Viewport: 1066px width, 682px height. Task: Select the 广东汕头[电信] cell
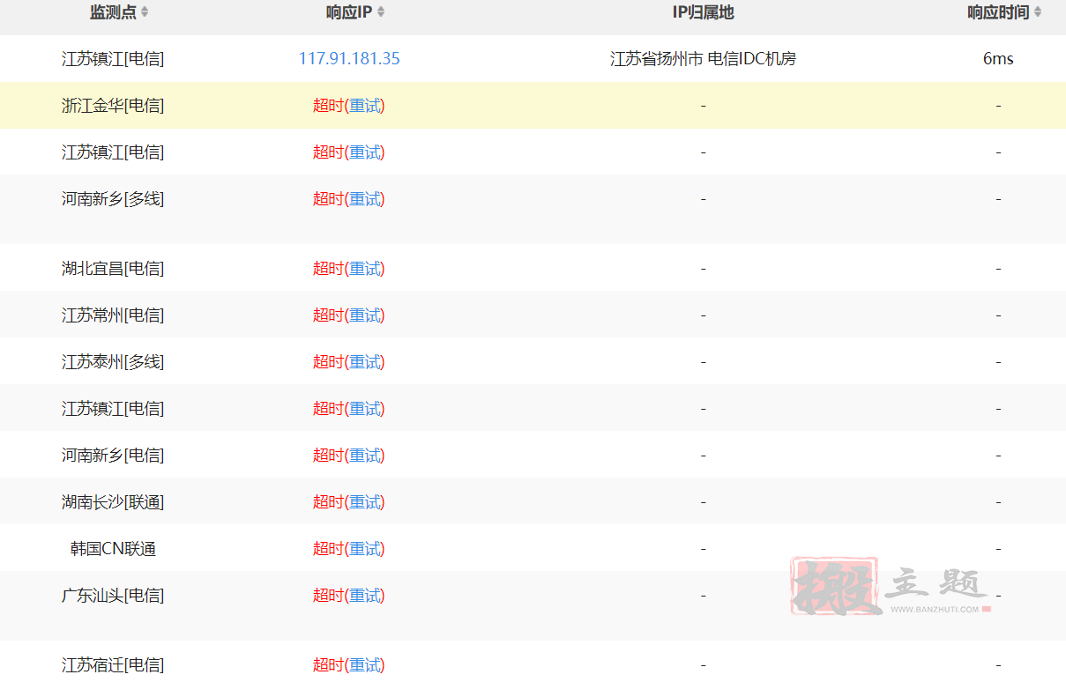click(113, 596)
